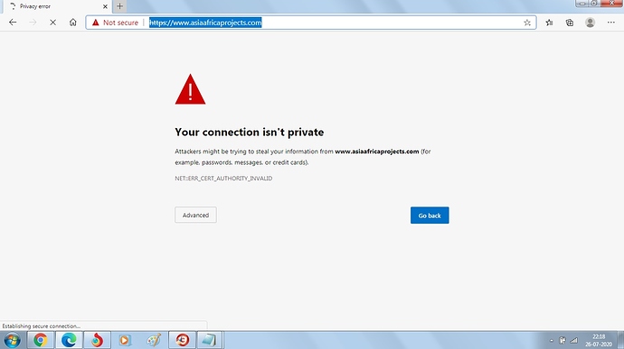Show hidden system tray icons arrow
This screenshot has width=624, height=349.
coord(551,341)
